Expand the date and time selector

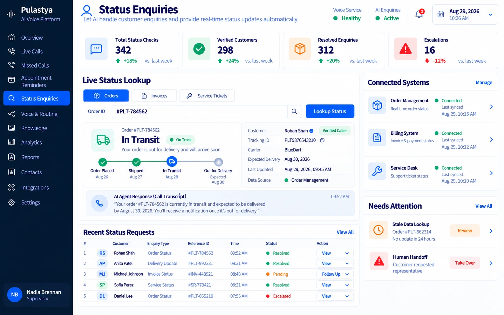pos(465,14)
